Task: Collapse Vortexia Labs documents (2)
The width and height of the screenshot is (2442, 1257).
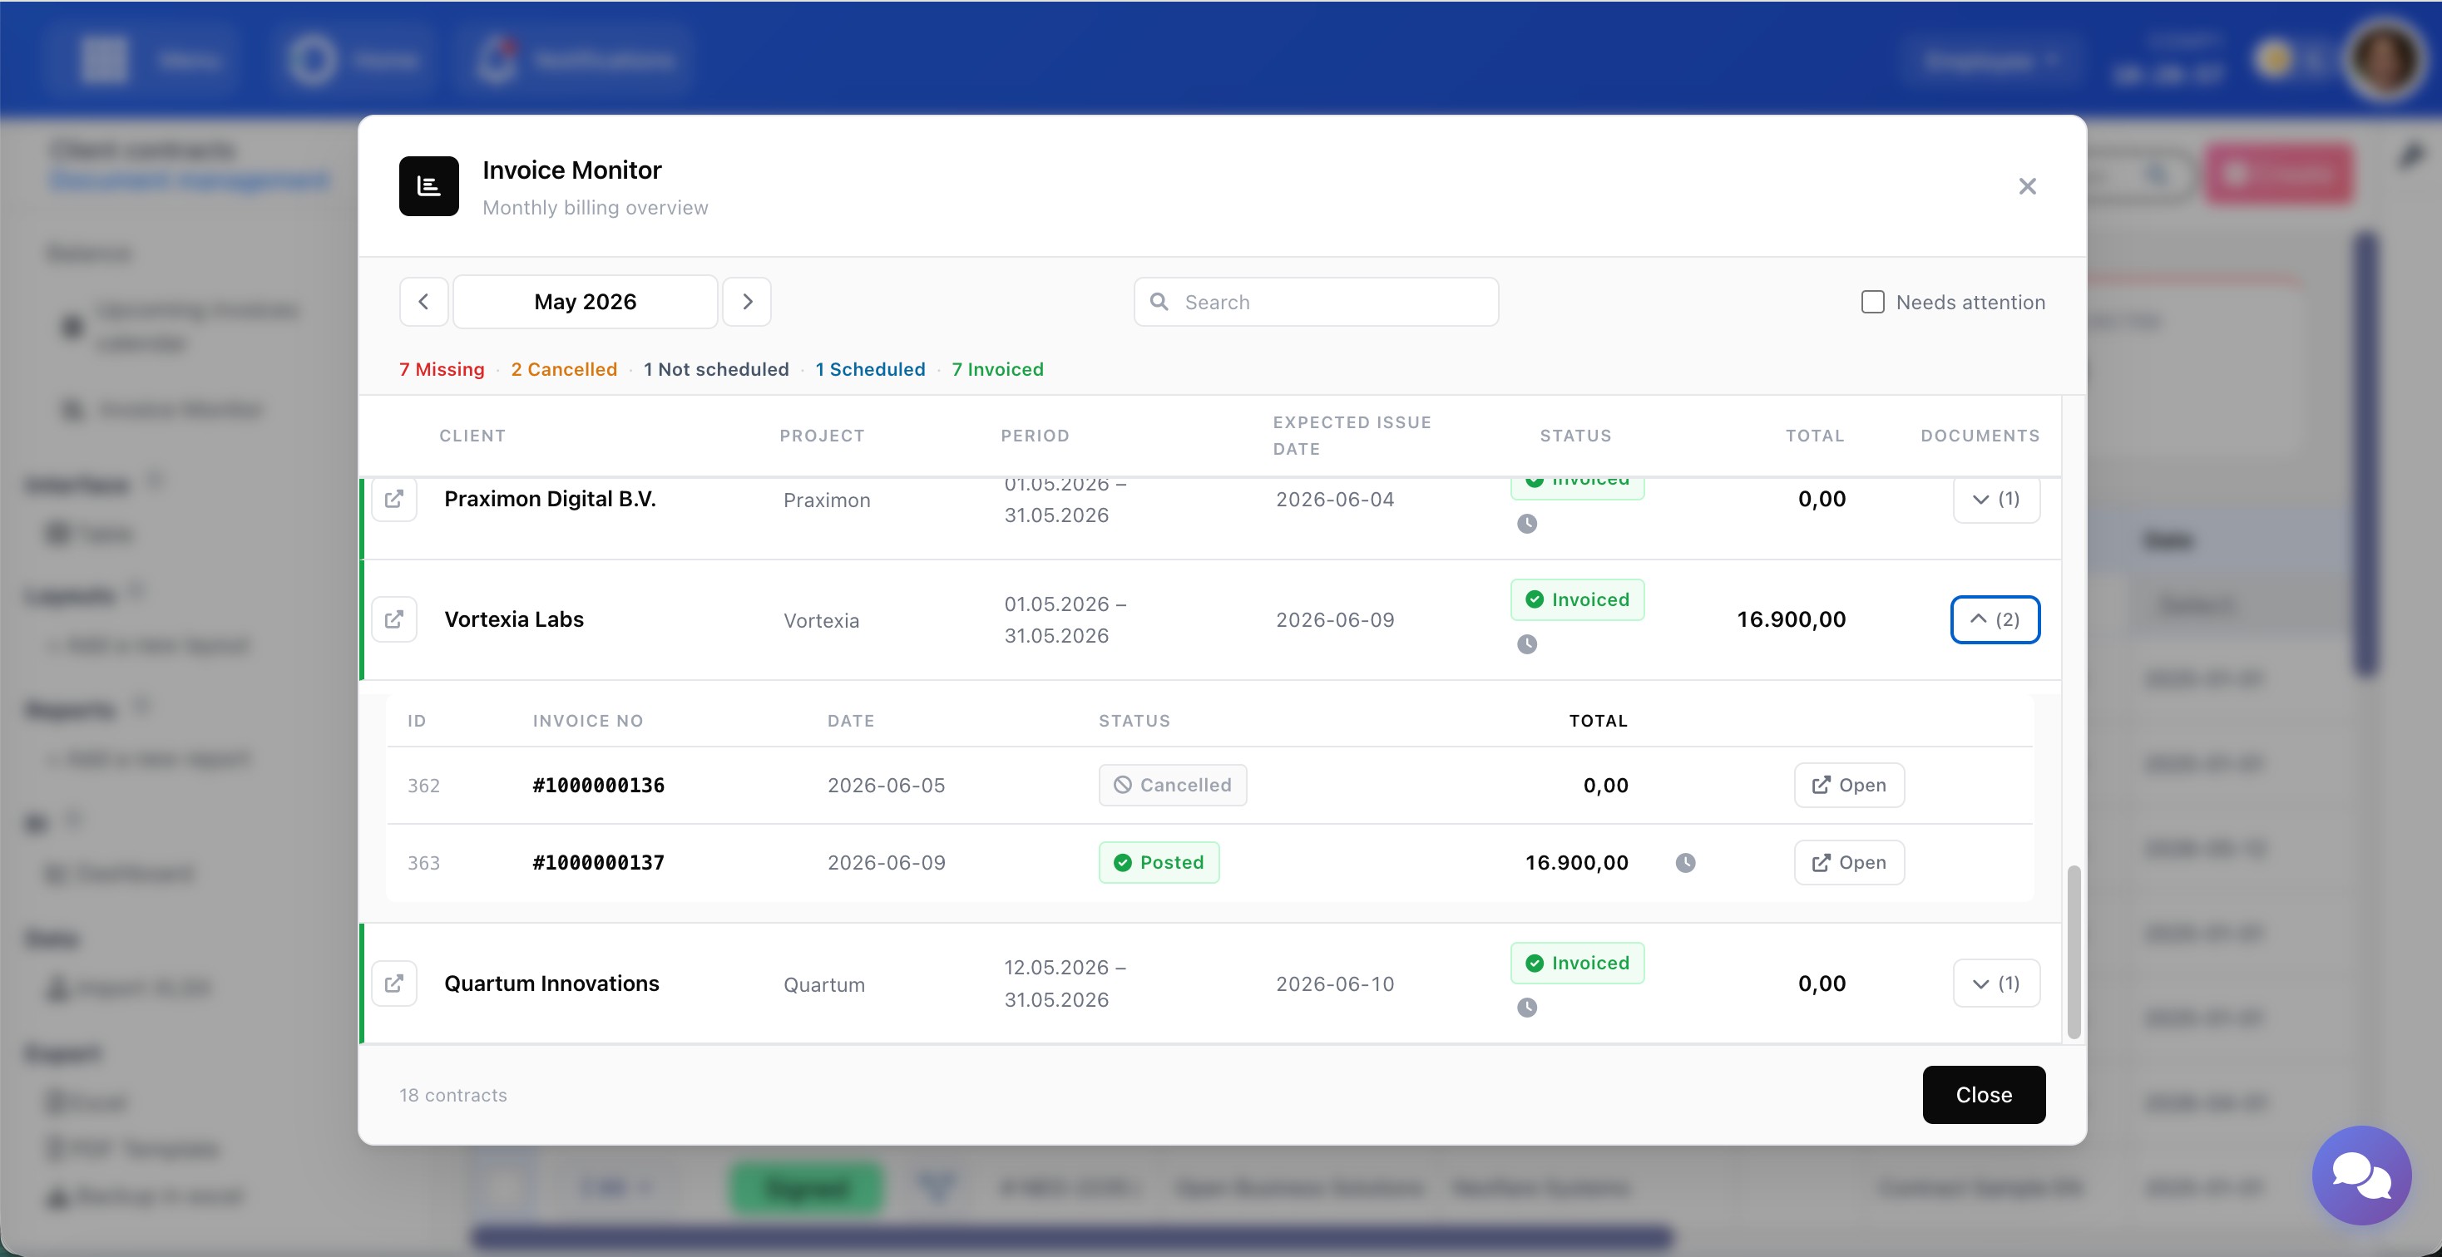Action: [x=1995, y=619]
